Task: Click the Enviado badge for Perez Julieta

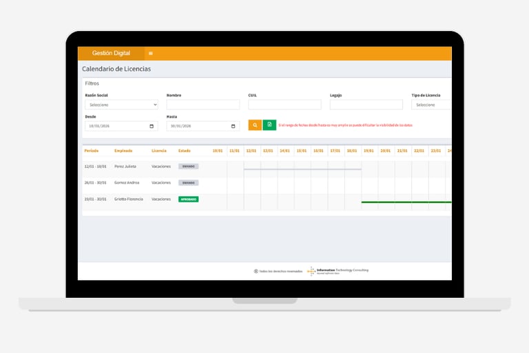Action: click(188, 167)
